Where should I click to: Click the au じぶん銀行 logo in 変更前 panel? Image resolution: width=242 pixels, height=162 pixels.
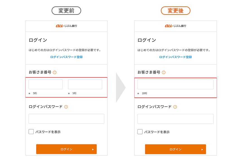[x=66, y=26]
